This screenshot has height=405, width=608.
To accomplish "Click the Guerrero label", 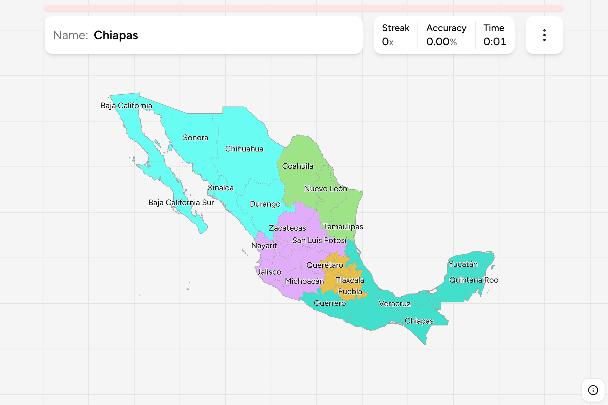I will pos(330,303).
